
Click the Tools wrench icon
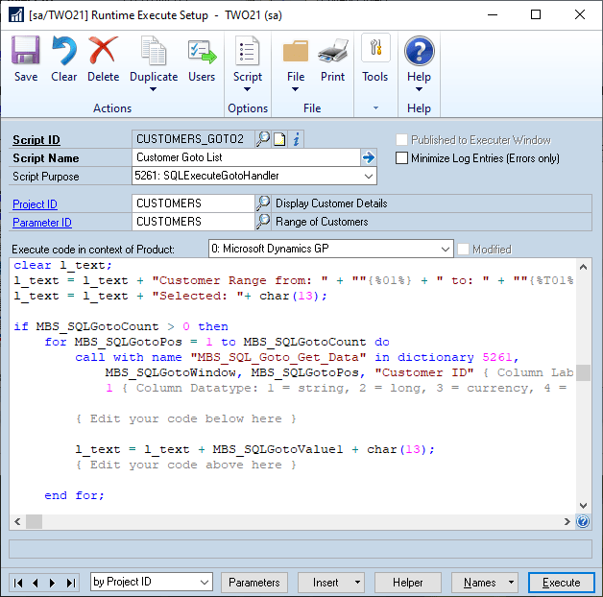[x=375, y=48]
